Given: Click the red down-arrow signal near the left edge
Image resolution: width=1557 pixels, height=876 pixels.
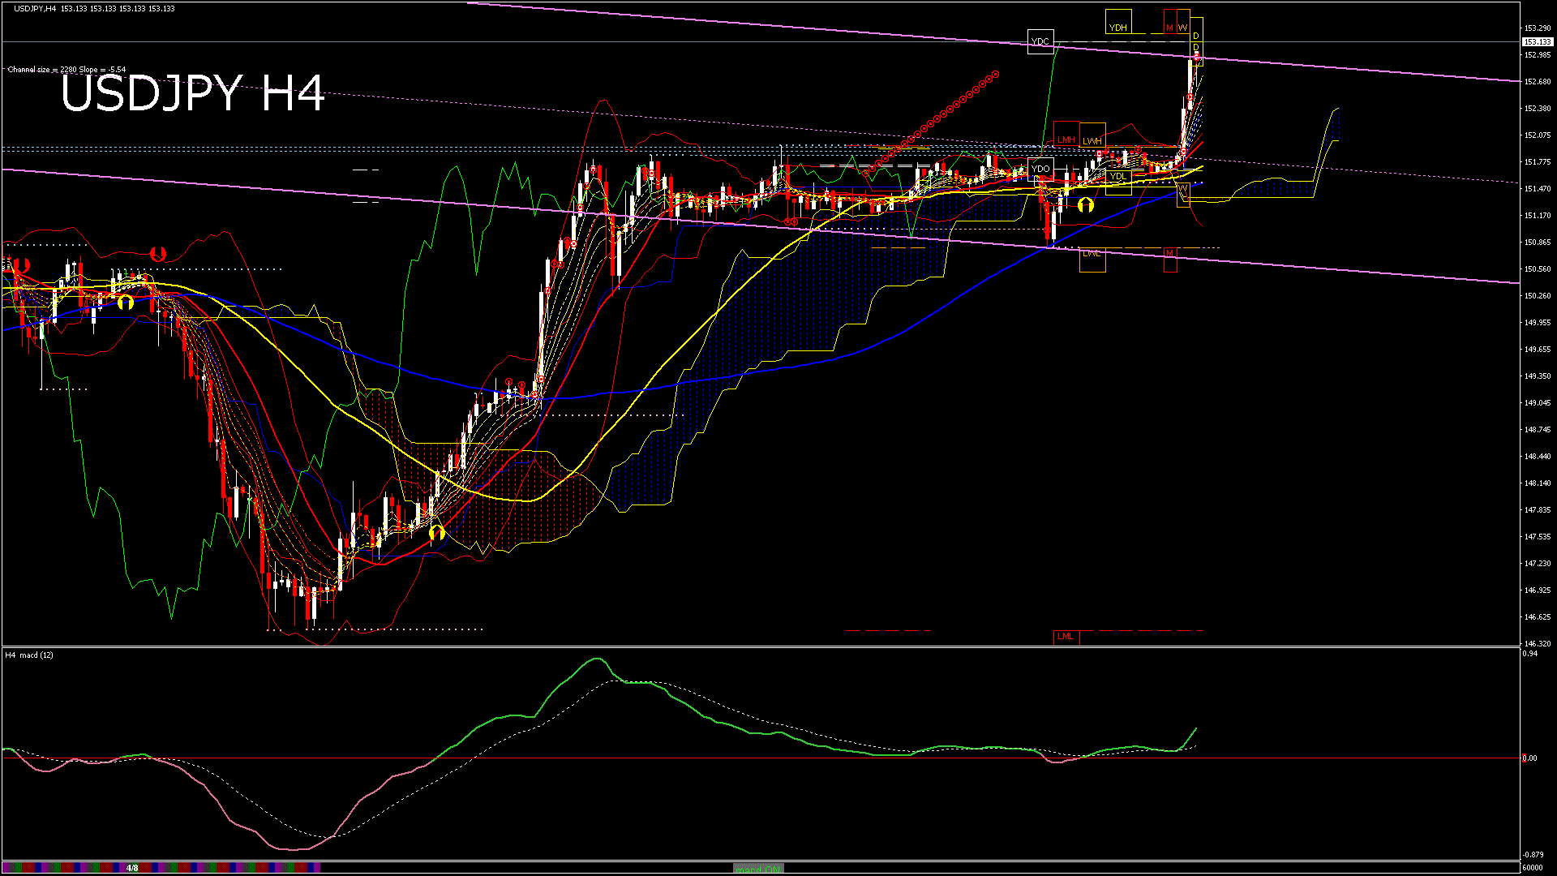Looking at the screenshot, I should (x=21, y=265).
